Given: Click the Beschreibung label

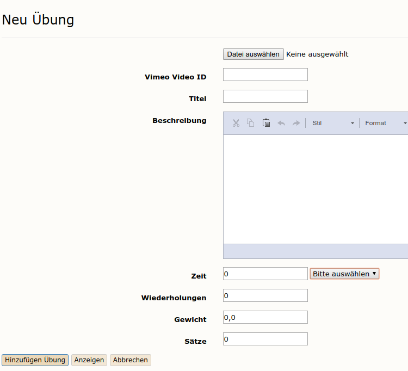Looking at the screenshot, I should click(x=179, y=121).
